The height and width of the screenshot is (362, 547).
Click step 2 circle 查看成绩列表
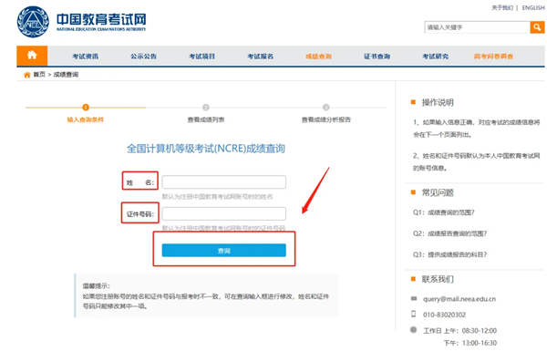(x=206, y=108)
